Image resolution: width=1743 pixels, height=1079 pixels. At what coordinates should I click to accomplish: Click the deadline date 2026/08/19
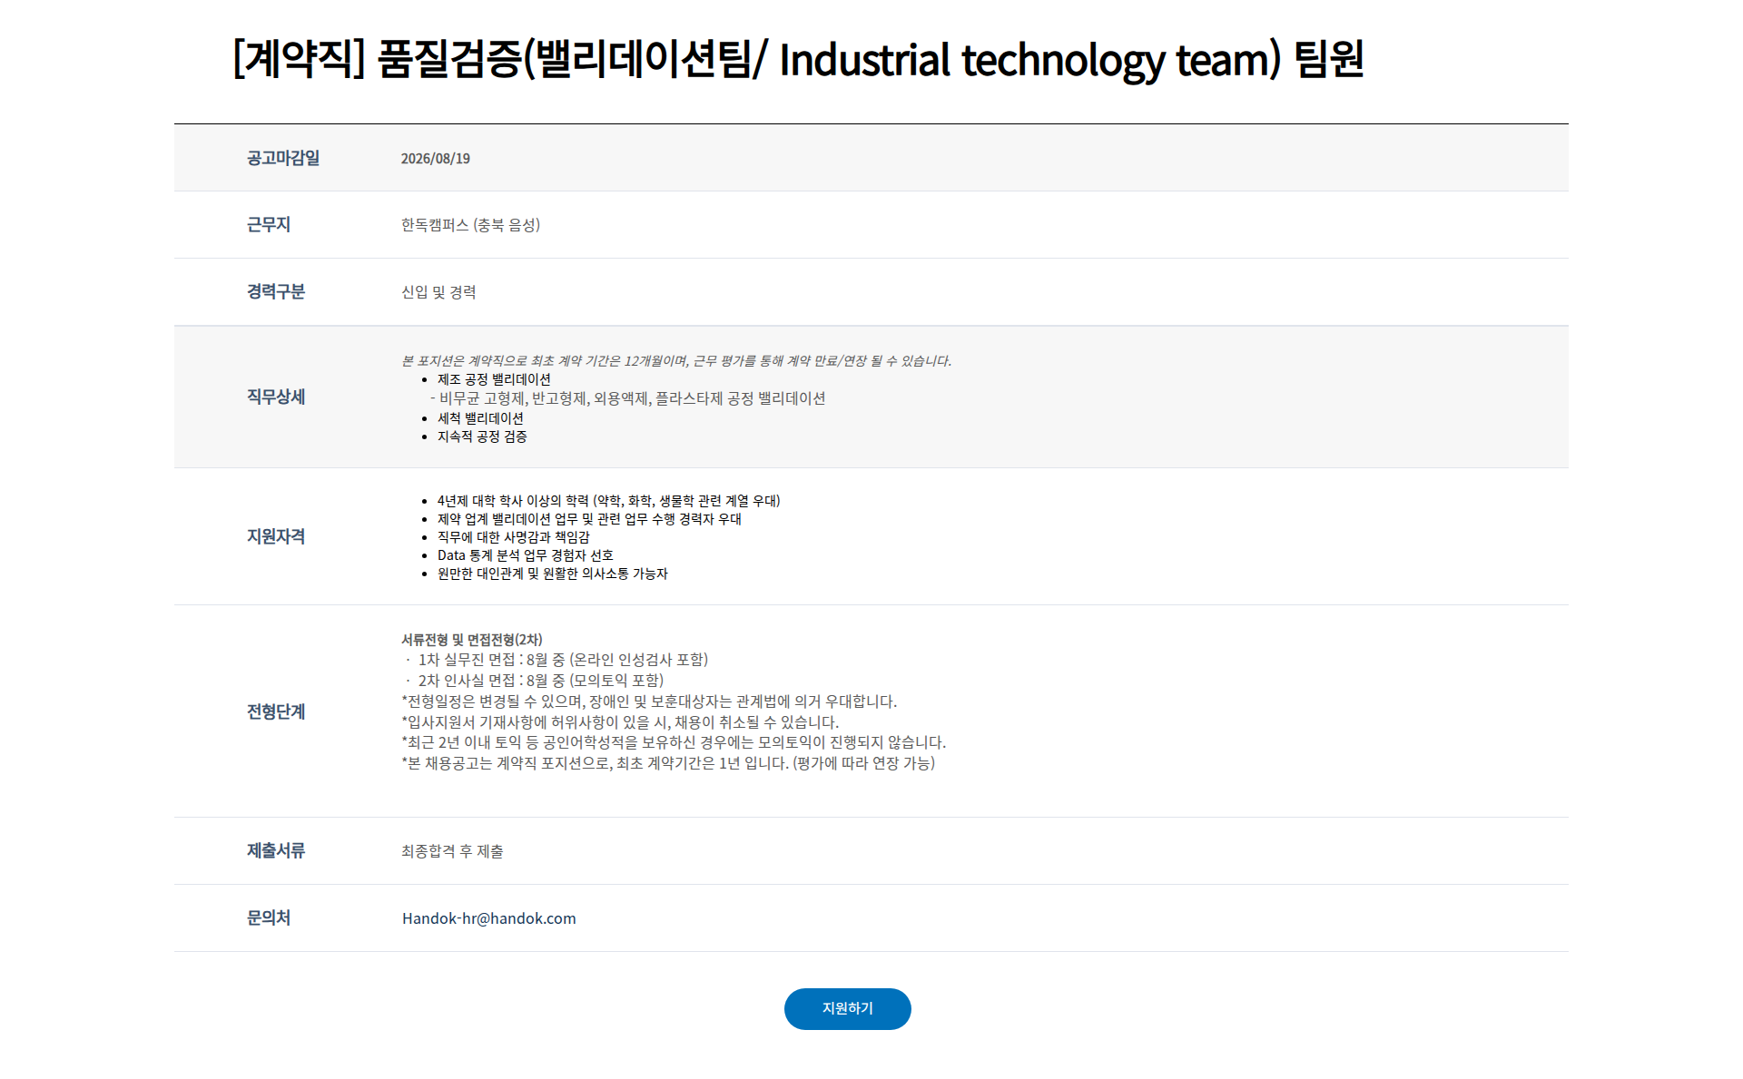pos(435,158)
